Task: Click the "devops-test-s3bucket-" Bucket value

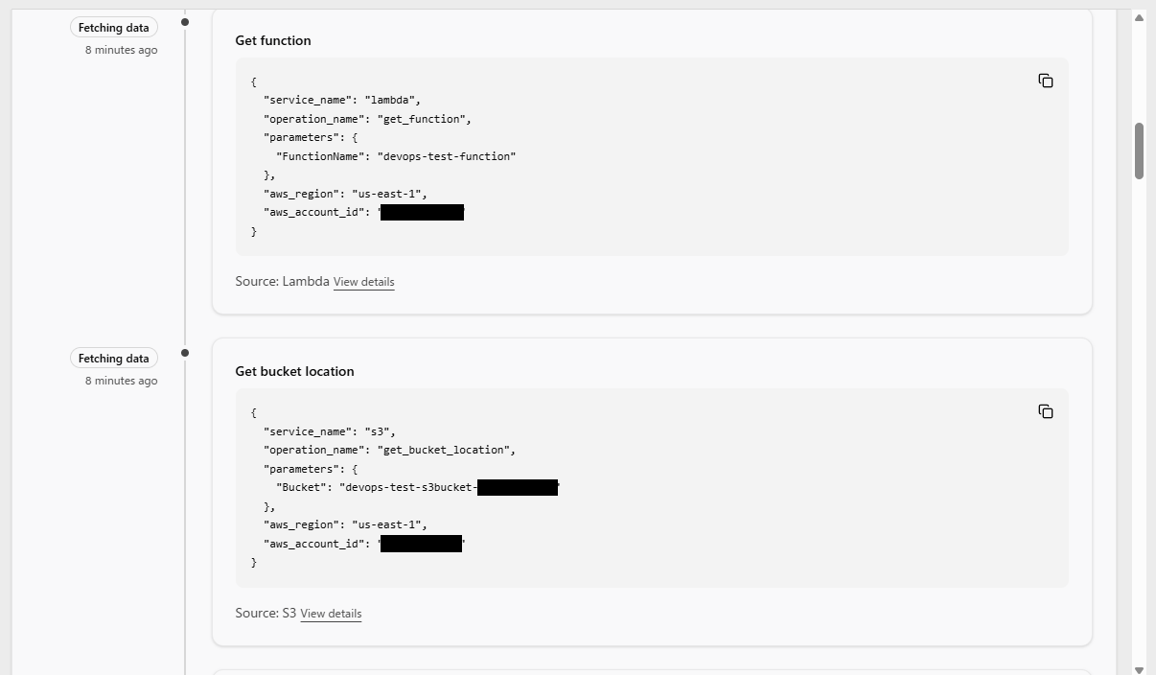Action: [x=408, y=487]
